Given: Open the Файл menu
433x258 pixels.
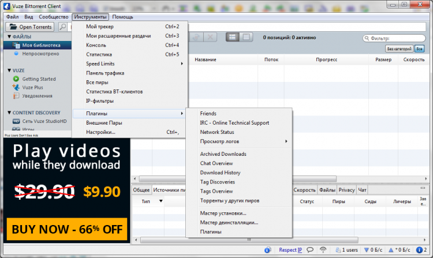Looking at the screenshot, I should 13,17.
